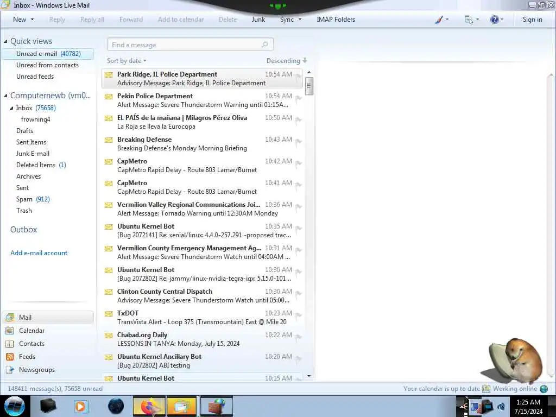
Task: Open Ubuntu Kernel Ancillary Bot message
Action: pyautogui.click(x=202, y=361)
